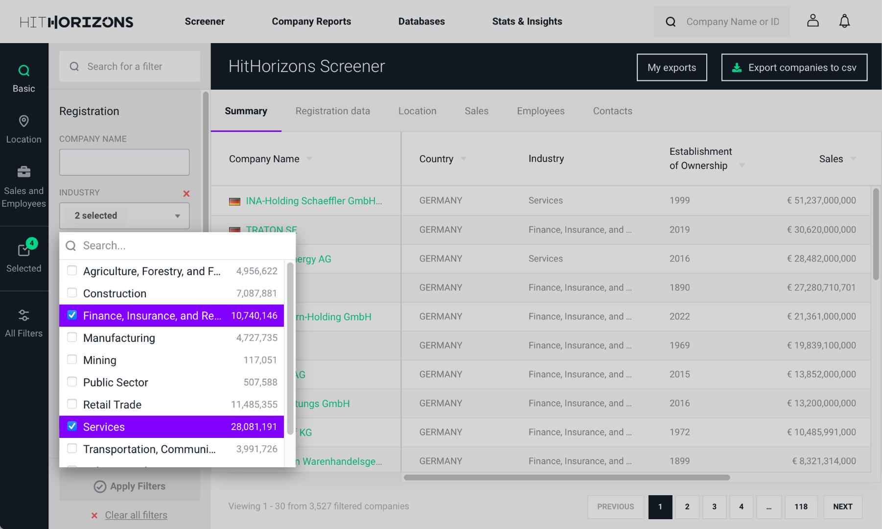Screen dimensions: 882x529
Task: Check the Public Sector industry checkbox
Action: (x=72, y=382)
